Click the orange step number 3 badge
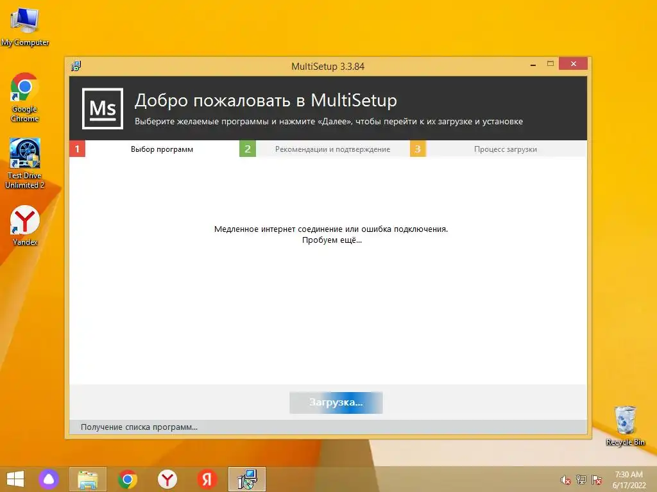Viewport: 657px width, 492px height. pos(418,149)
